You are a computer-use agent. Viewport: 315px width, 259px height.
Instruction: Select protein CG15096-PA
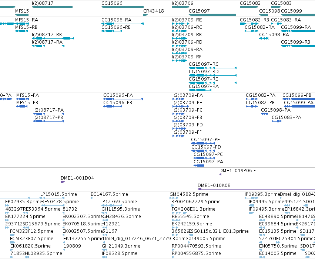click(x=123, y=99)
